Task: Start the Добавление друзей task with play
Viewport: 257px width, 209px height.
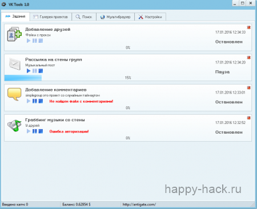Action: 29,41
